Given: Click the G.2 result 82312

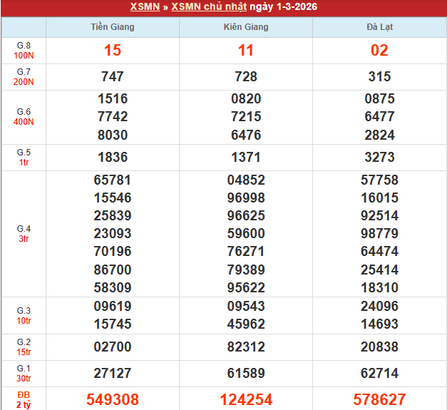Looking at the screenshot, I should click(x=246, y=347).
